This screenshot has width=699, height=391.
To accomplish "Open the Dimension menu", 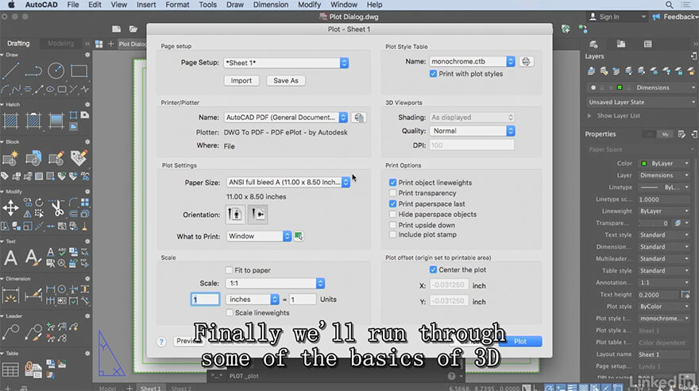I will click(271, 5).
